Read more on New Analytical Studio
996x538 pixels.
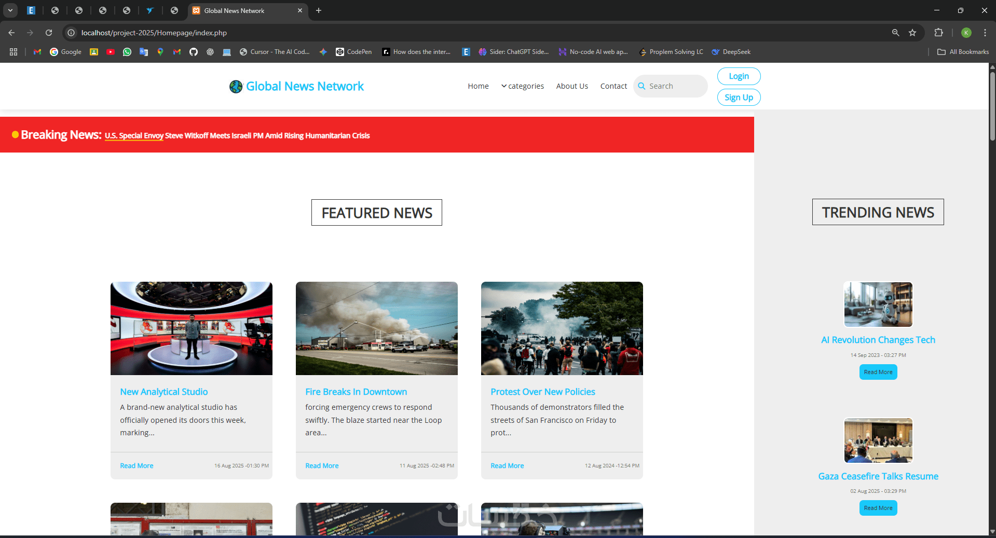point(137,466)
